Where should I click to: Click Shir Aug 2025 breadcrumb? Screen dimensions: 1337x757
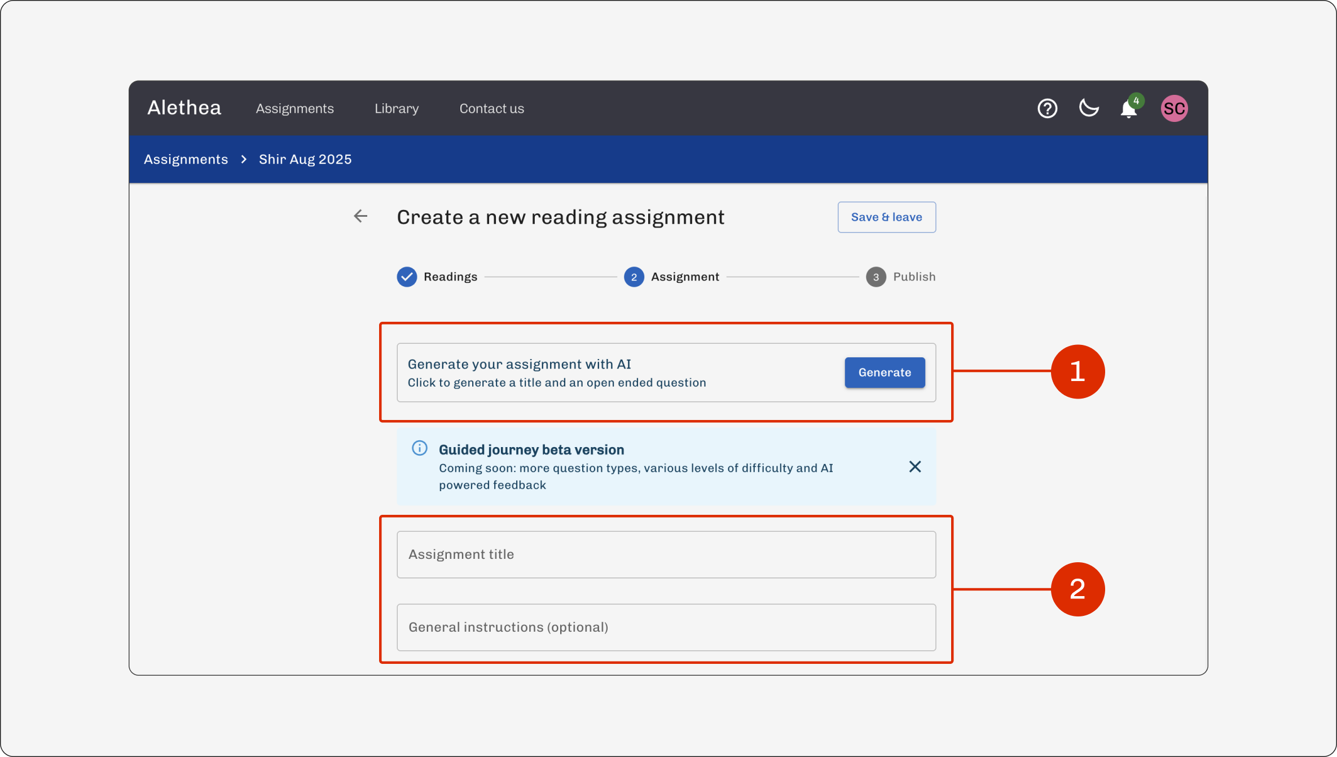(x=305, y=159)
